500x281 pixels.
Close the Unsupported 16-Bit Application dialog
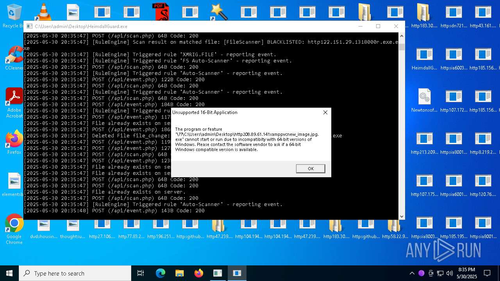pos(325,112)
